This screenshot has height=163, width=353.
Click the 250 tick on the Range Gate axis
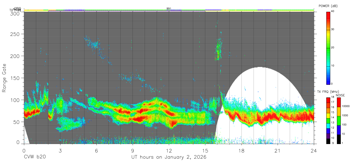(x=15, y=34)
